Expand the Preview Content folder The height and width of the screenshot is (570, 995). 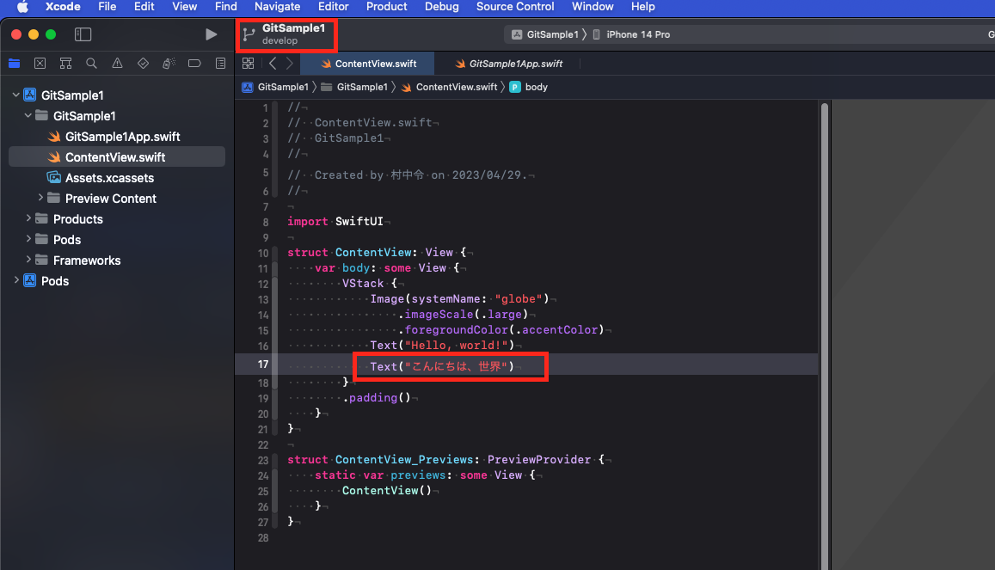(40, 198)
